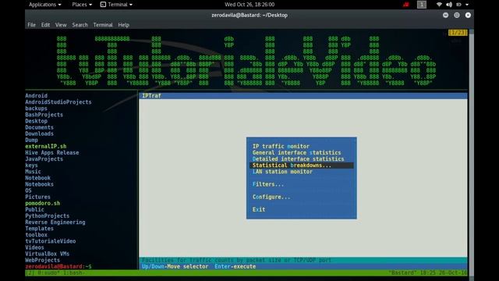This screenshot has height=281, width=499.
Task: Click the Reverse Engineering entry
Action: point(55,222)
